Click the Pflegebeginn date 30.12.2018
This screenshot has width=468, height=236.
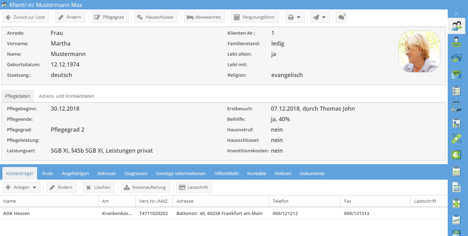pyautogui.click(x=65, y=109)
